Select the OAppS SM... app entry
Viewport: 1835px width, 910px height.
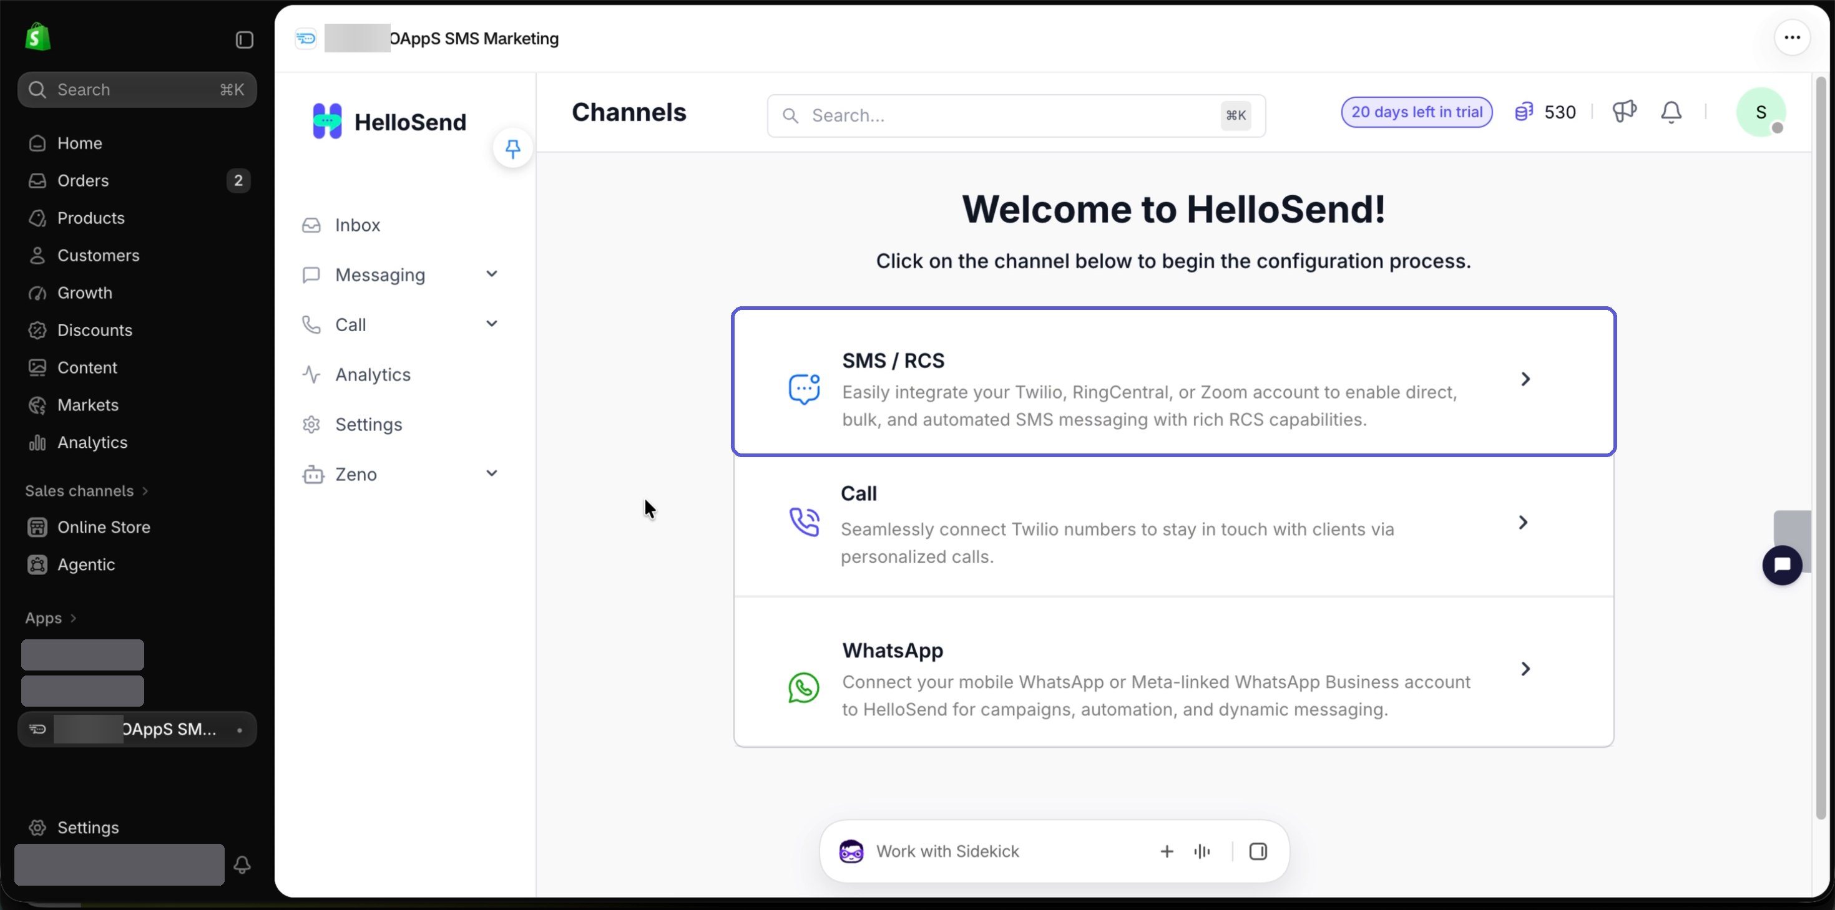coord(137,729)
